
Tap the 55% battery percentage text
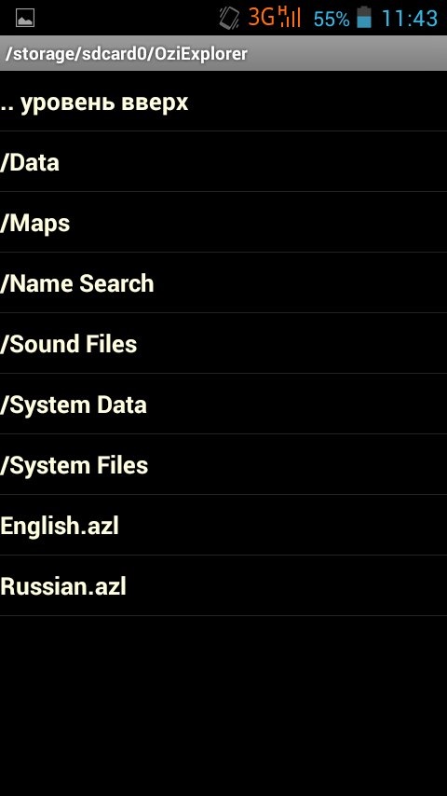click(332, 20)
